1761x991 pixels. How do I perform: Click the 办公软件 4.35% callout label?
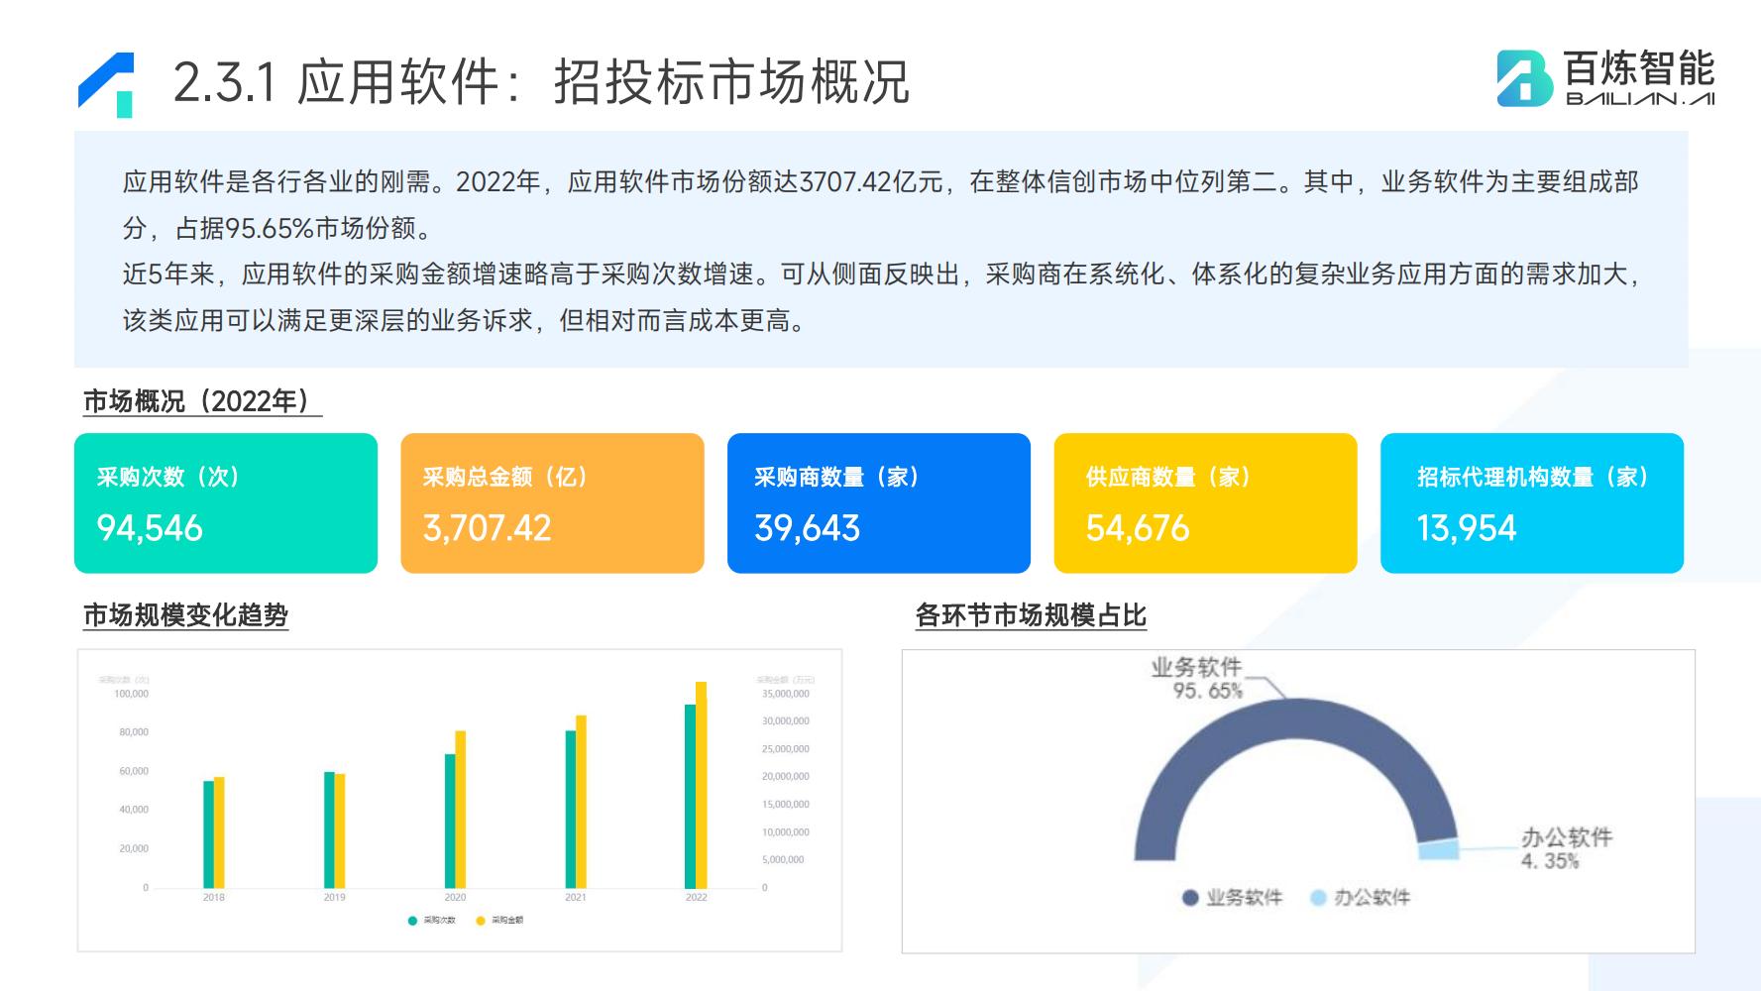coord(1567,849)
